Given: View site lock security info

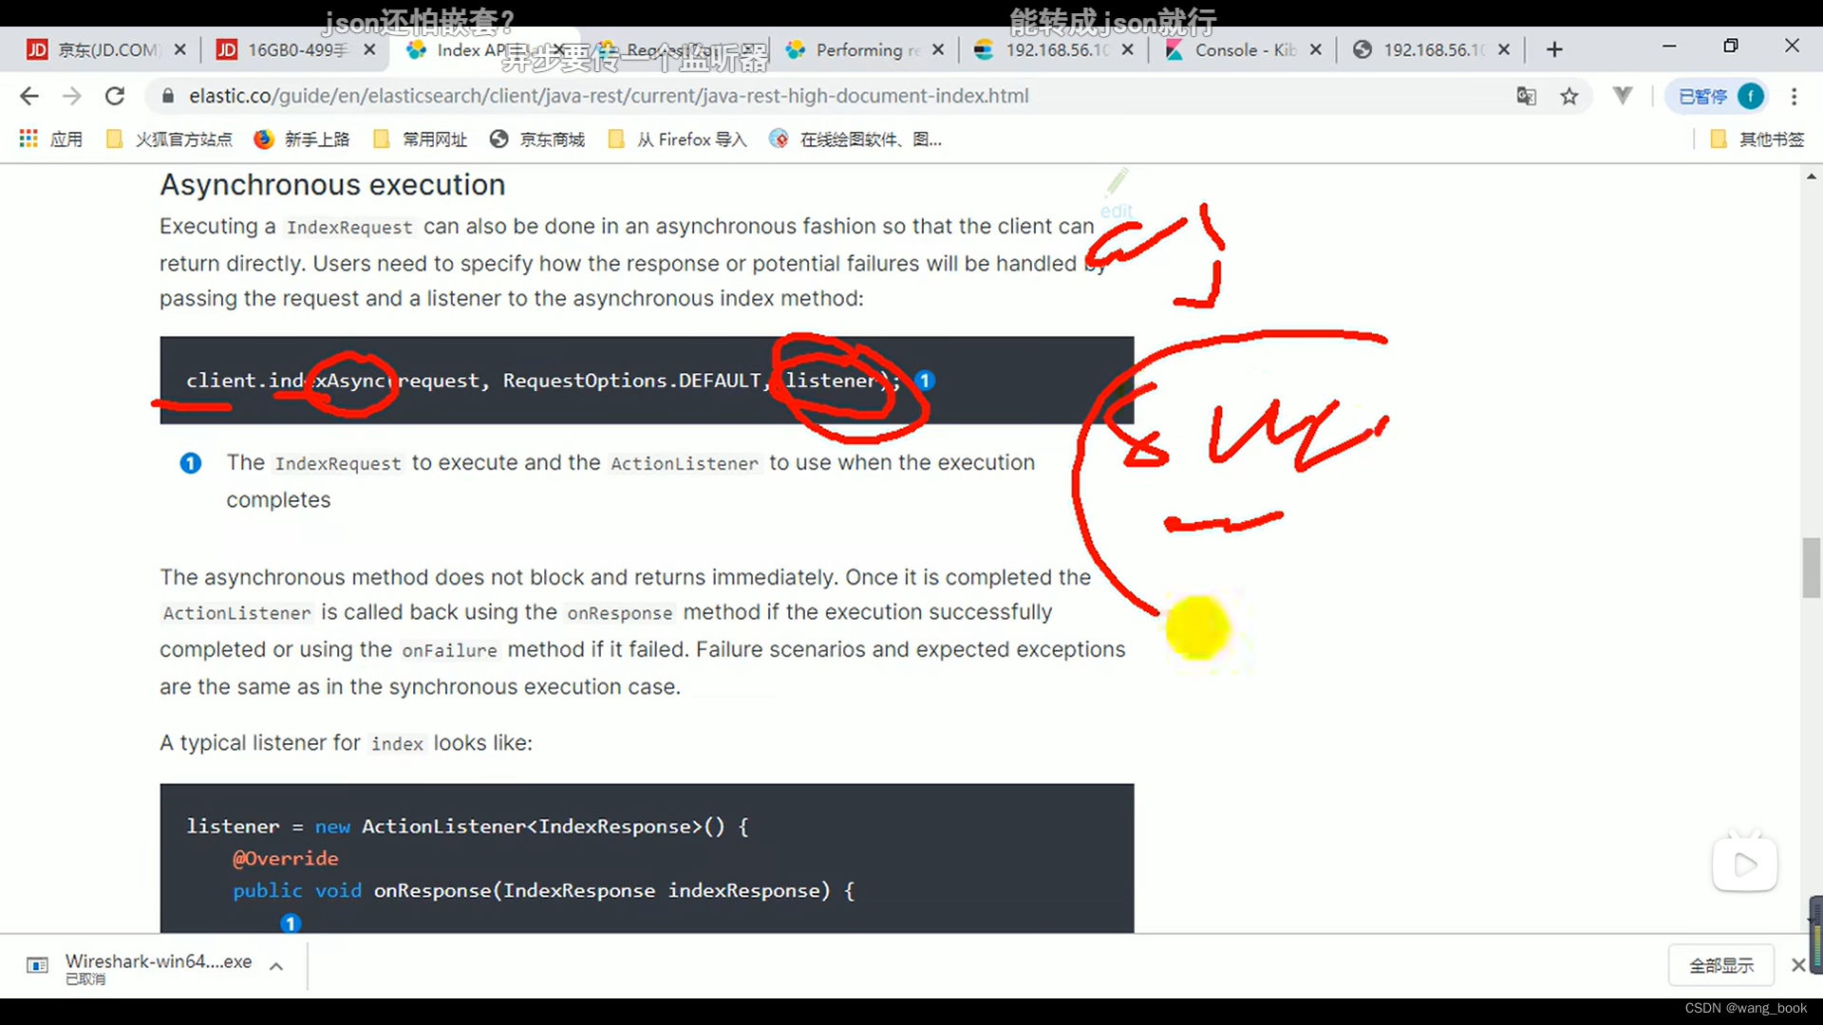Looking at the screenshot, I should click(168, 96).
